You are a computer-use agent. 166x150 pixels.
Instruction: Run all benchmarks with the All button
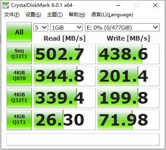(19, 32)
